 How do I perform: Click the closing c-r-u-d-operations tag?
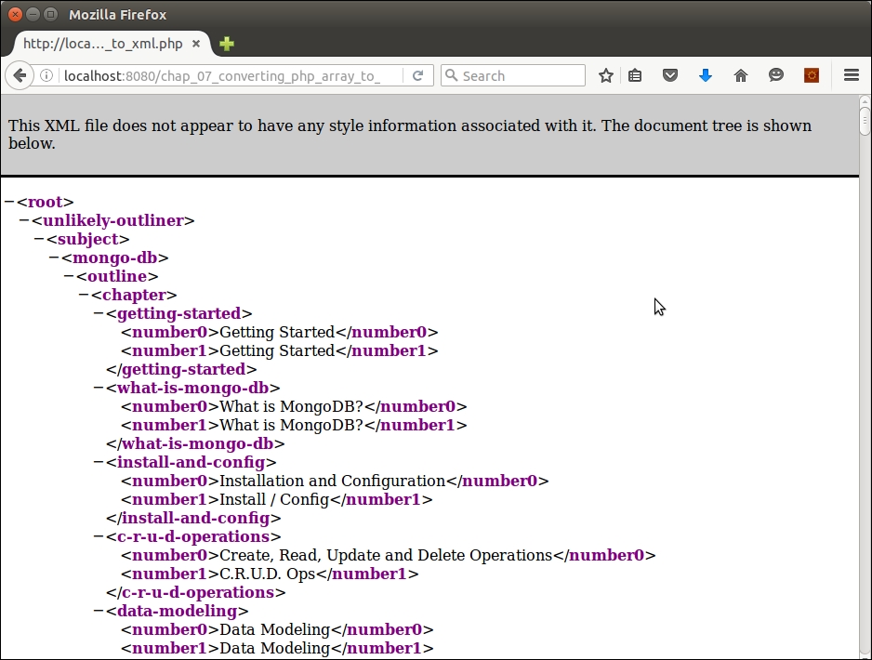[196, 592]
